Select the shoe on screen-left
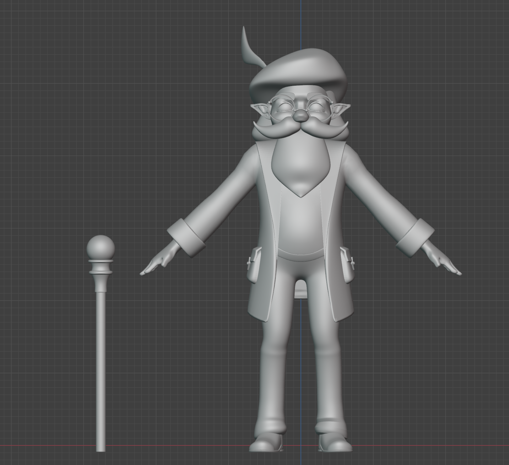This screenshot has width=509, height=465. tap(266, 443)
